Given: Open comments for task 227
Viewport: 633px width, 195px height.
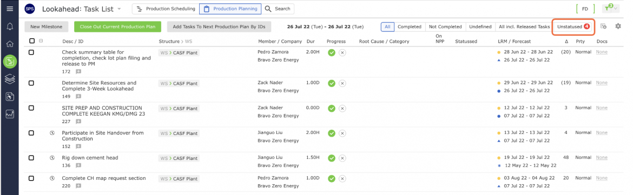Looking at the screenshot, I should point(78,122).
